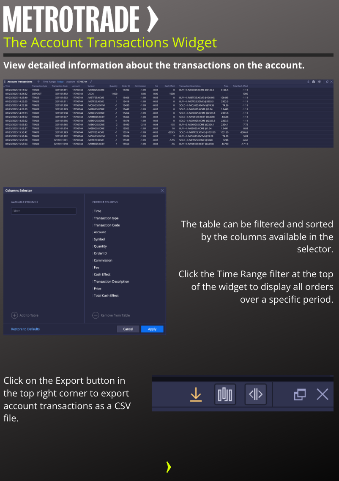Select Quantity in Current Columns
Screen dimensions: 339x481
(x=100, y=246)
